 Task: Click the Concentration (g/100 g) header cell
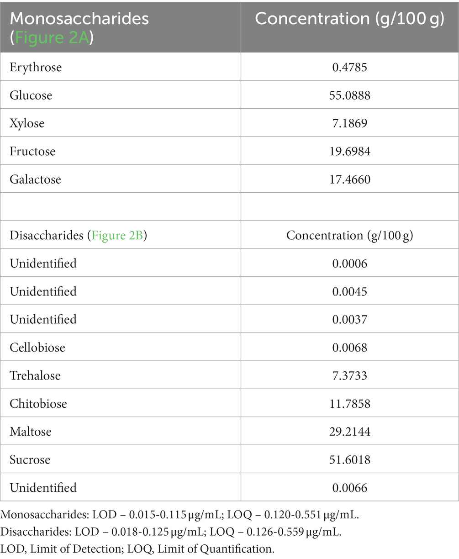pyautogui.click(x=350, y=26)
